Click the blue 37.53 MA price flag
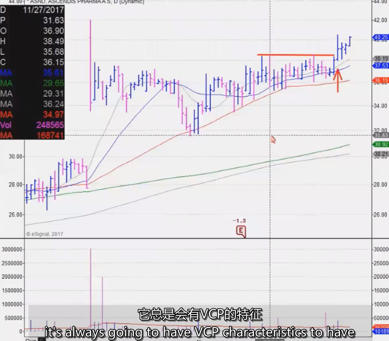This screenshot has width=389, height=341. [381, 65]
